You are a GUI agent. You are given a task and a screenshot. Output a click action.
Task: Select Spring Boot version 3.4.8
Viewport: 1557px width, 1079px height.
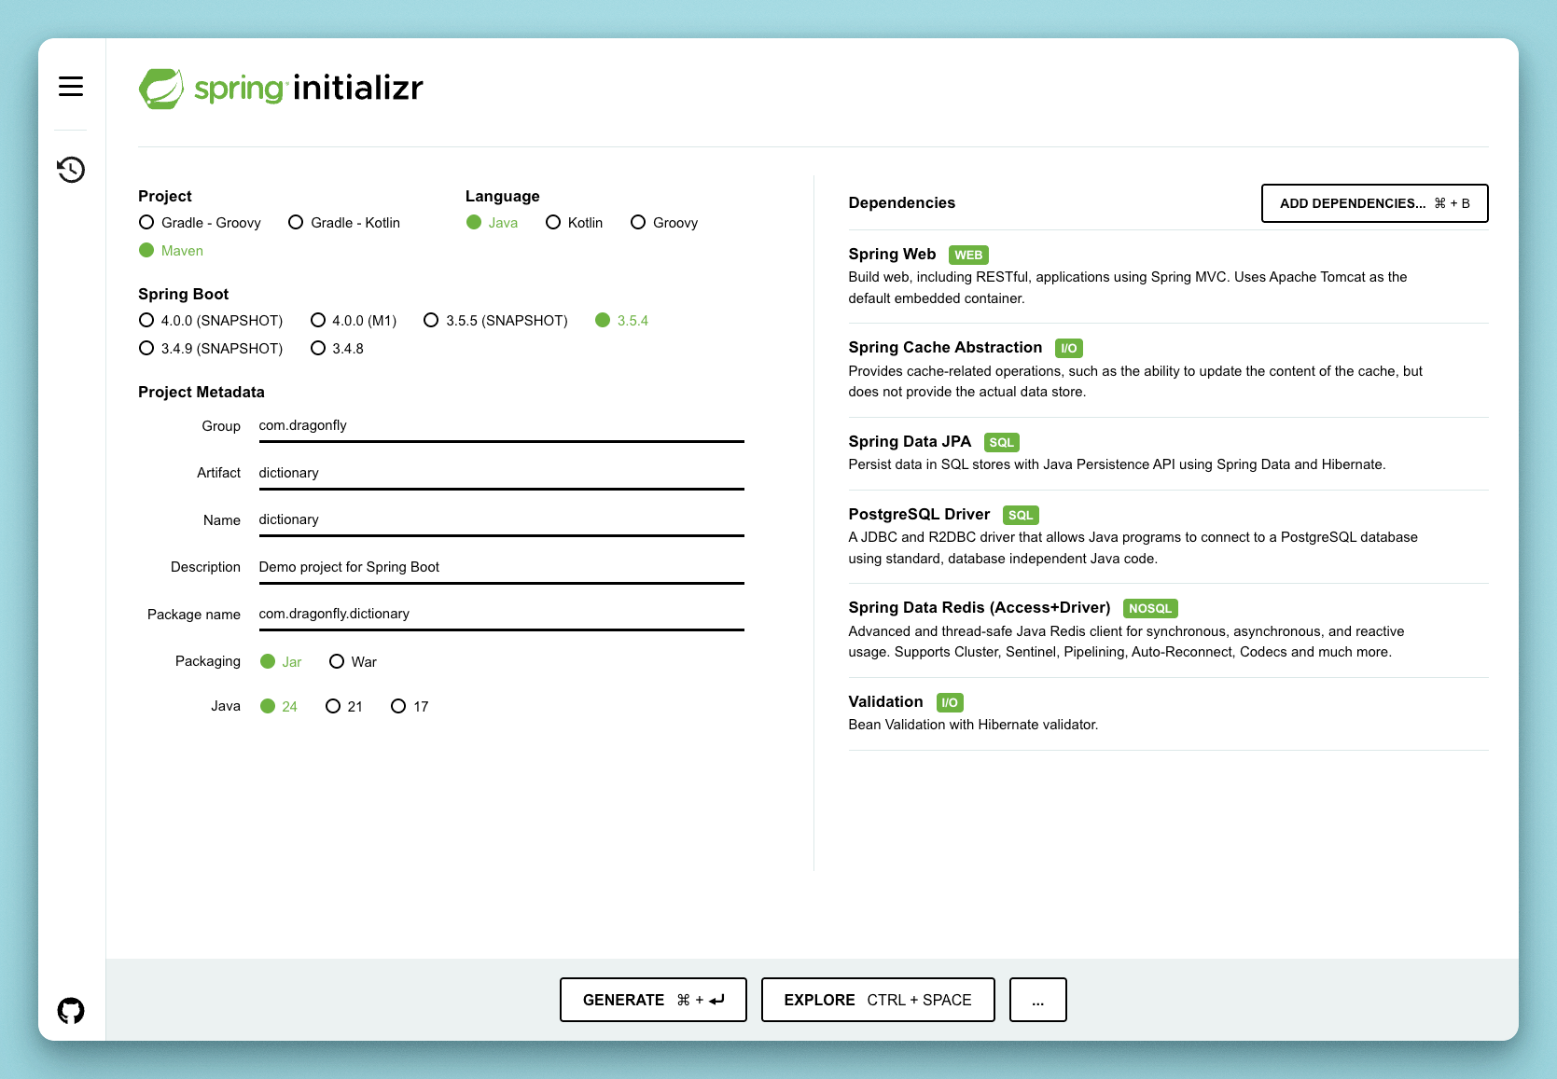coord(318,349)
